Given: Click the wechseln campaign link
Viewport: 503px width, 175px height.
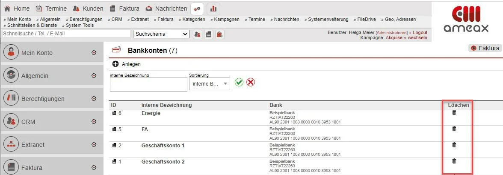Looking at the screenshot, I should (x=417, y=37).
